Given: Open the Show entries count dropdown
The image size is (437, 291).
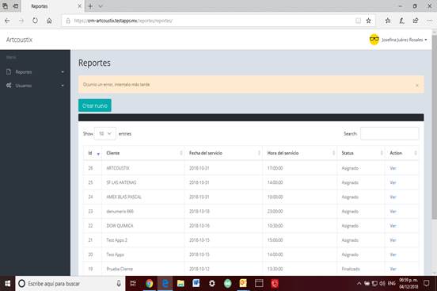Looking at the screenshot, I should point(105,133).
